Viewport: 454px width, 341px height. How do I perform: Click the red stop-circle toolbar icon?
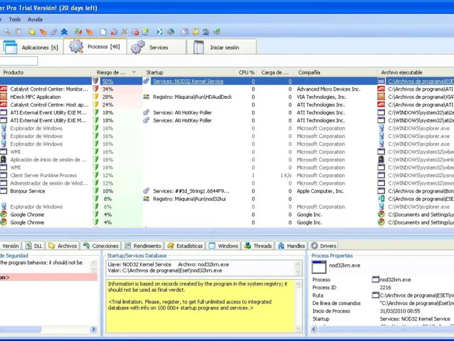pos(135,32)
